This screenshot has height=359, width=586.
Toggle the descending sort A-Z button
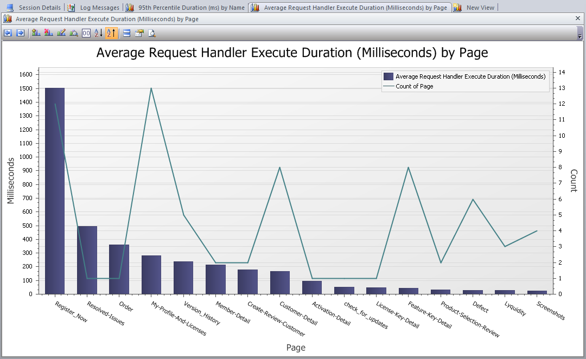(111, 33)
